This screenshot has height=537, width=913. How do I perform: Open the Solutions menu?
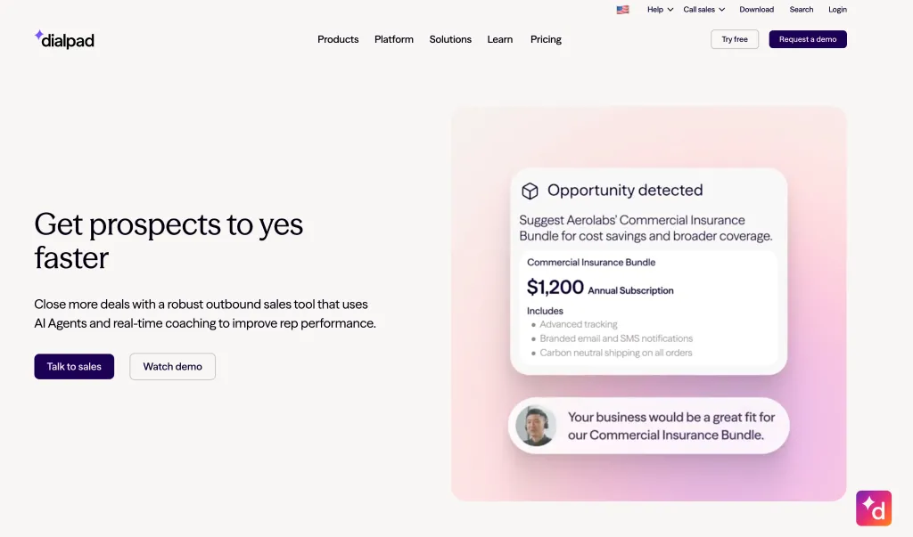pos(450,39)
